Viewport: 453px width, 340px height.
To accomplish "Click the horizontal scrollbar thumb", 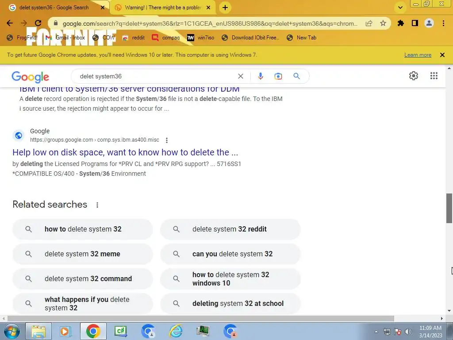I will 201,318.
